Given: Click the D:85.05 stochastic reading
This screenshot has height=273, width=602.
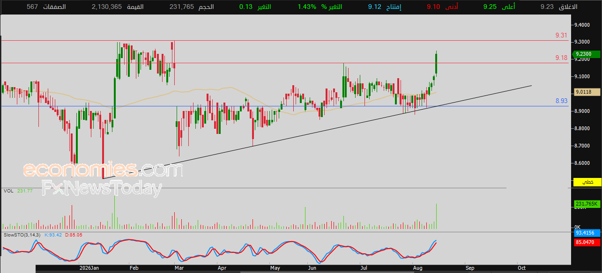Looking at the screenshot, I should tap(74, 235).
